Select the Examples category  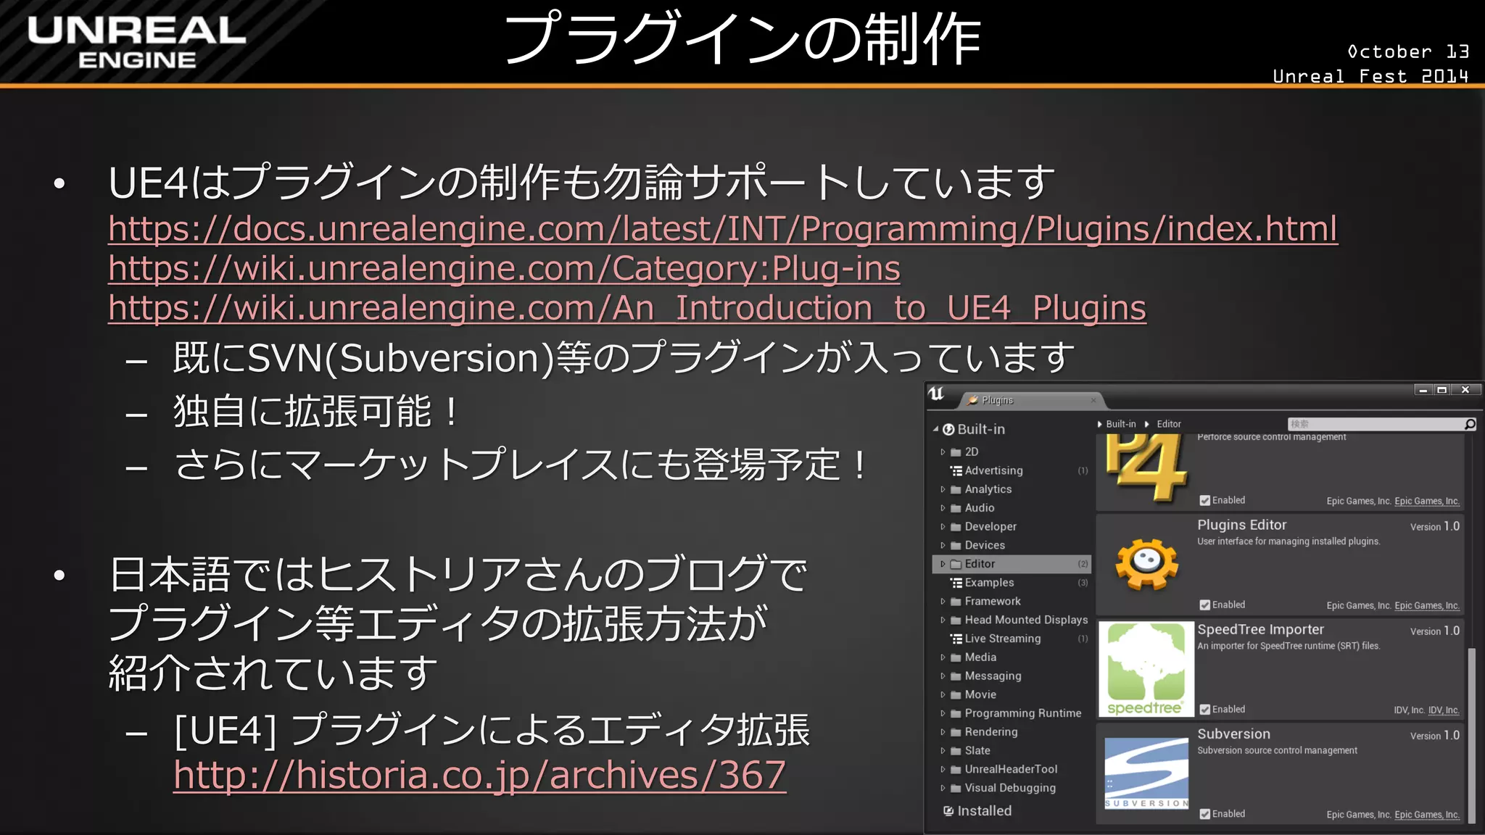(x=1012, y=583)
